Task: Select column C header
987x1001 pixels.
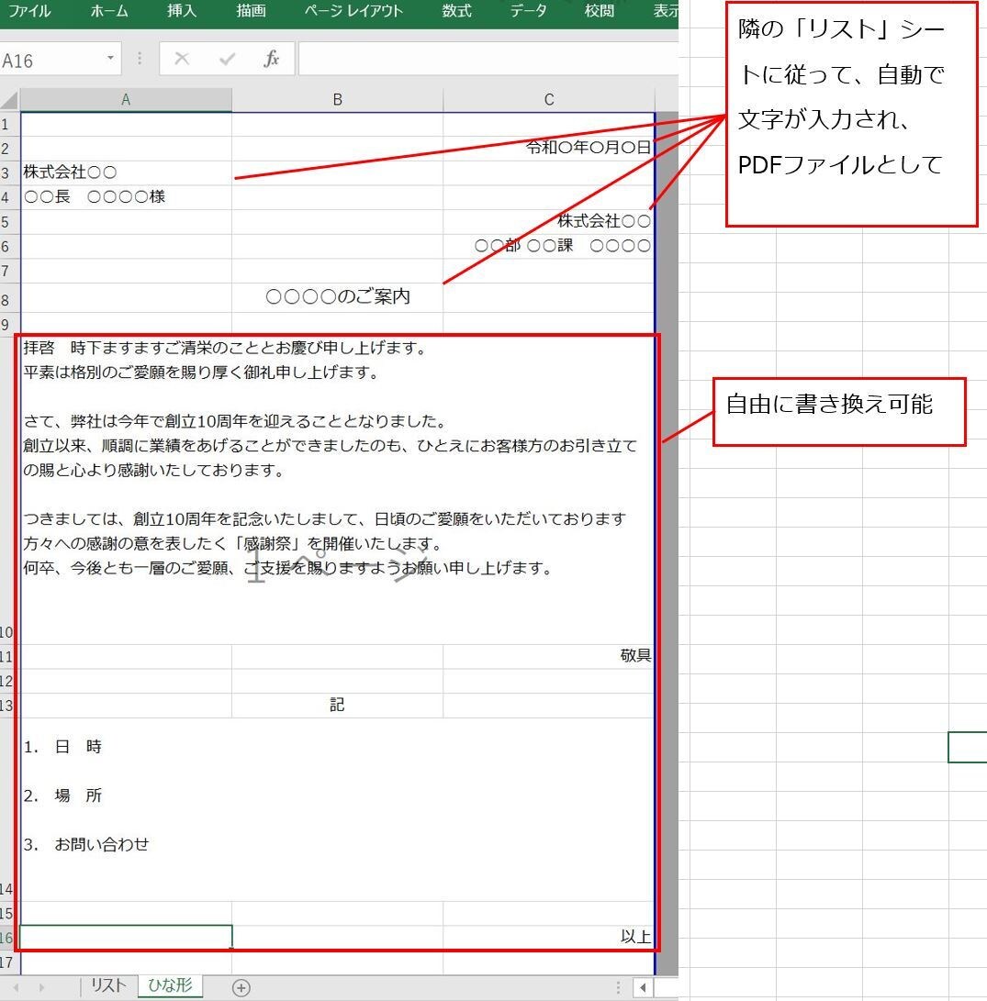Action: coord(549,100)
